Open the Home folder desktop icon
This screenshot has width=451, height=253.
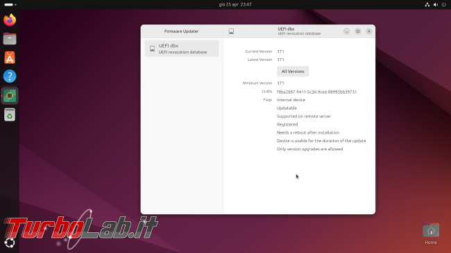point(431,234)
